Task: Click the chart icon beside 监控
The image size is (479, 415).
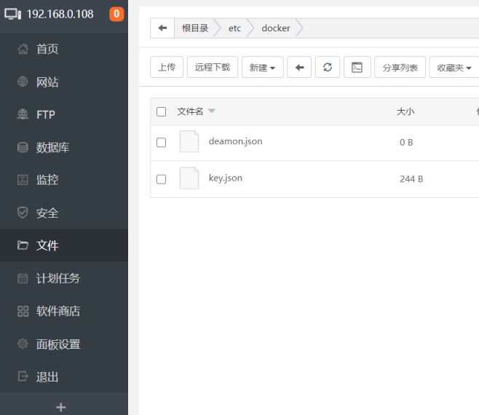Action: point(23,180)
